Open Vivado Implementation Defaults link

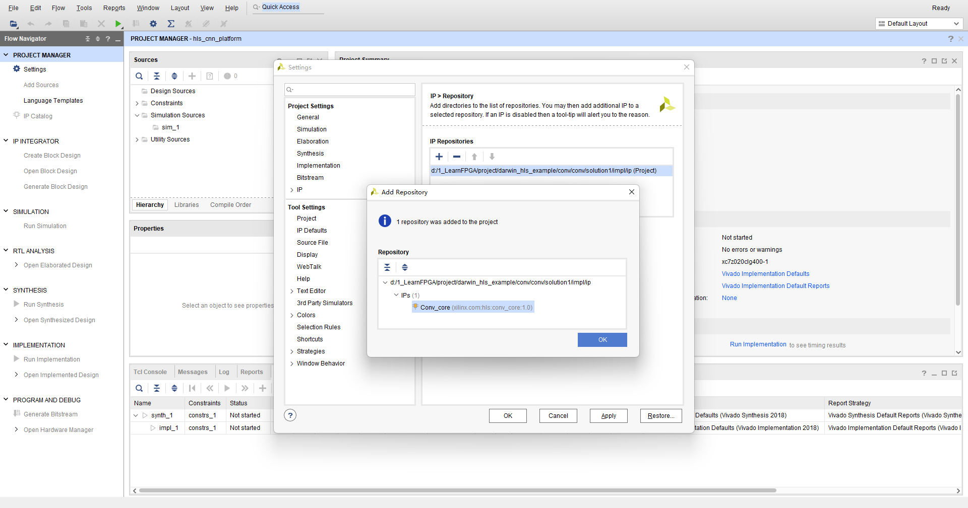(765, 274)
